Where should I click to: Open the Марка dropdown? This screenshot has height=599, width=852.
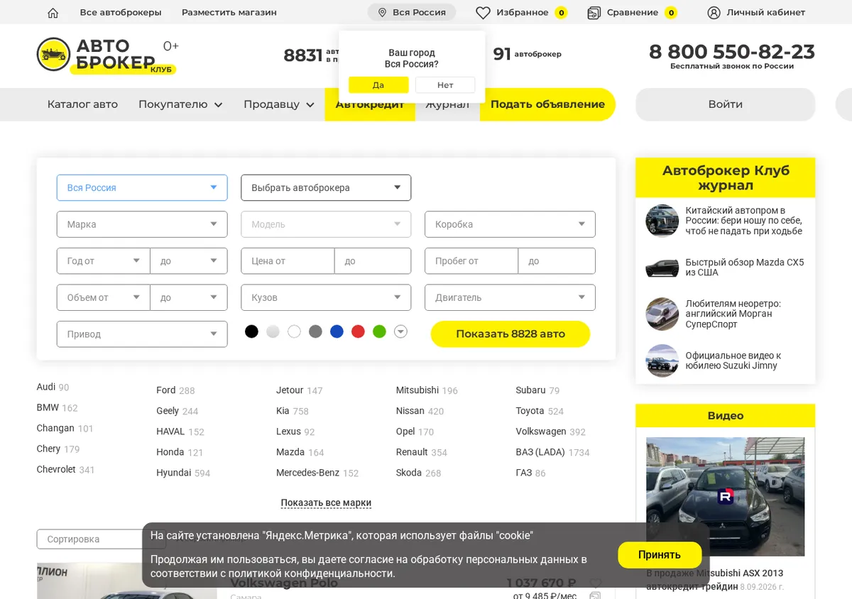click(x=142, y=224)
